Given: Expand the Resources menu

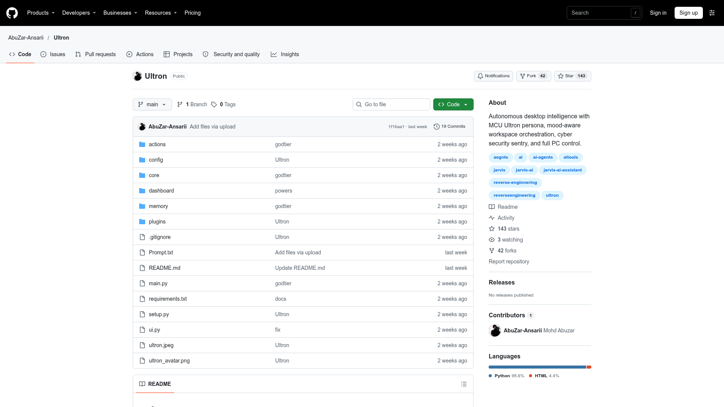Looking at the screenshot, I should [161, 13].
